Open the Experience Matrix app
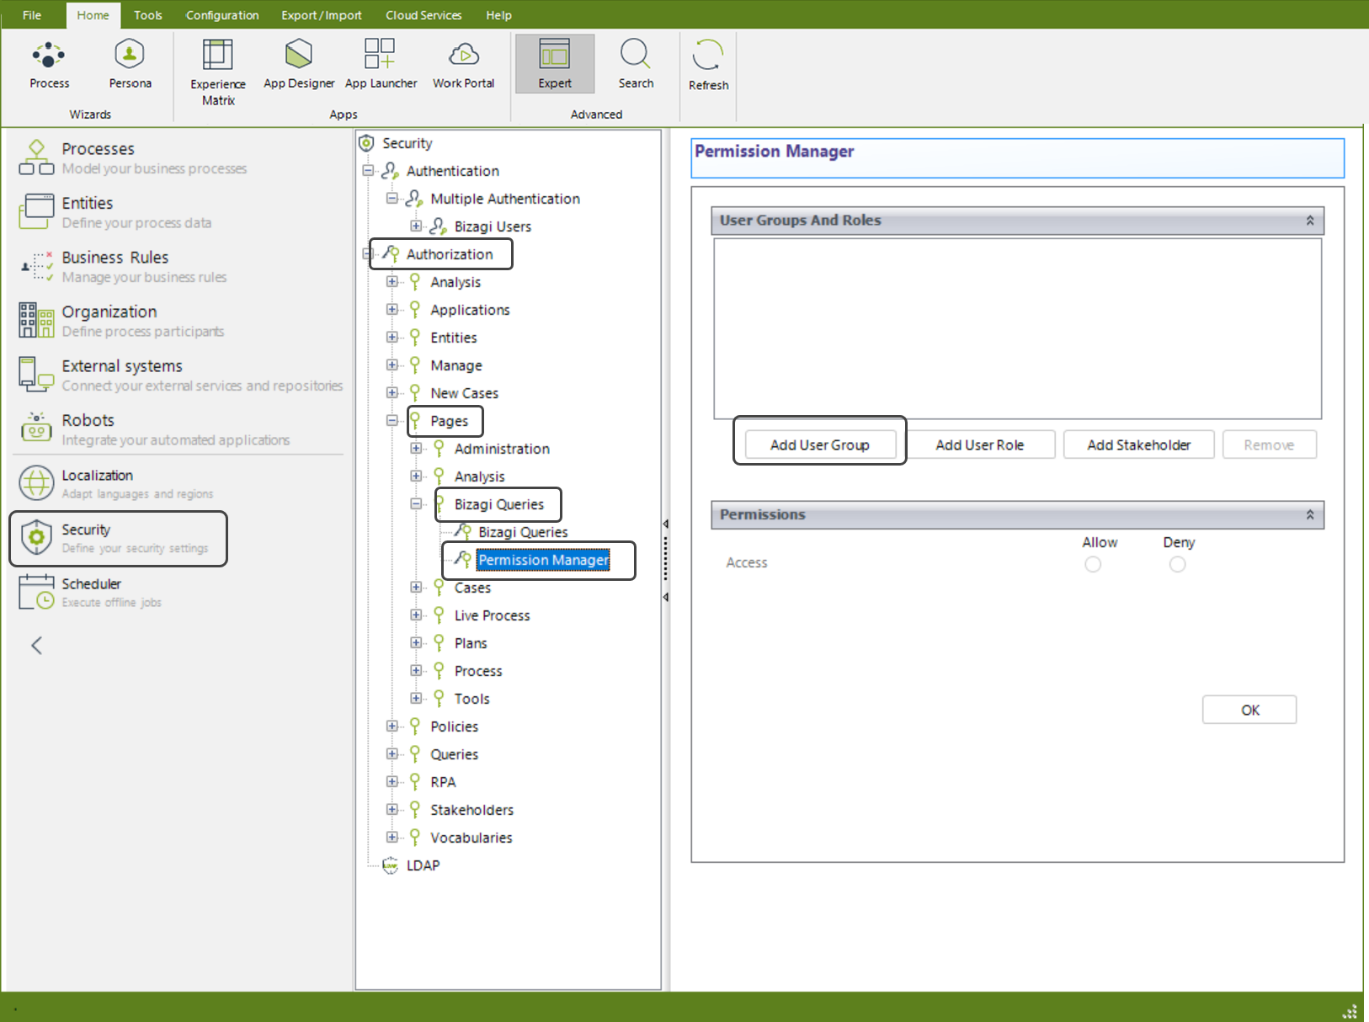Image resolution: width=1369 pixels, height=1022 pixels. 217,56
